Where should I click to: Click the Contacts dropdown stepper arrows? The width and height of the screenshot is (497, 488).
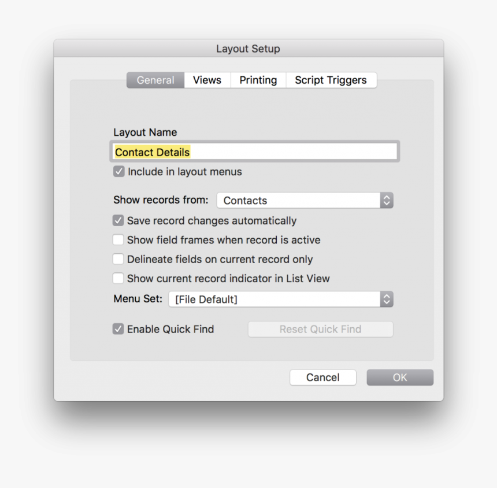[x=387, y=200]
